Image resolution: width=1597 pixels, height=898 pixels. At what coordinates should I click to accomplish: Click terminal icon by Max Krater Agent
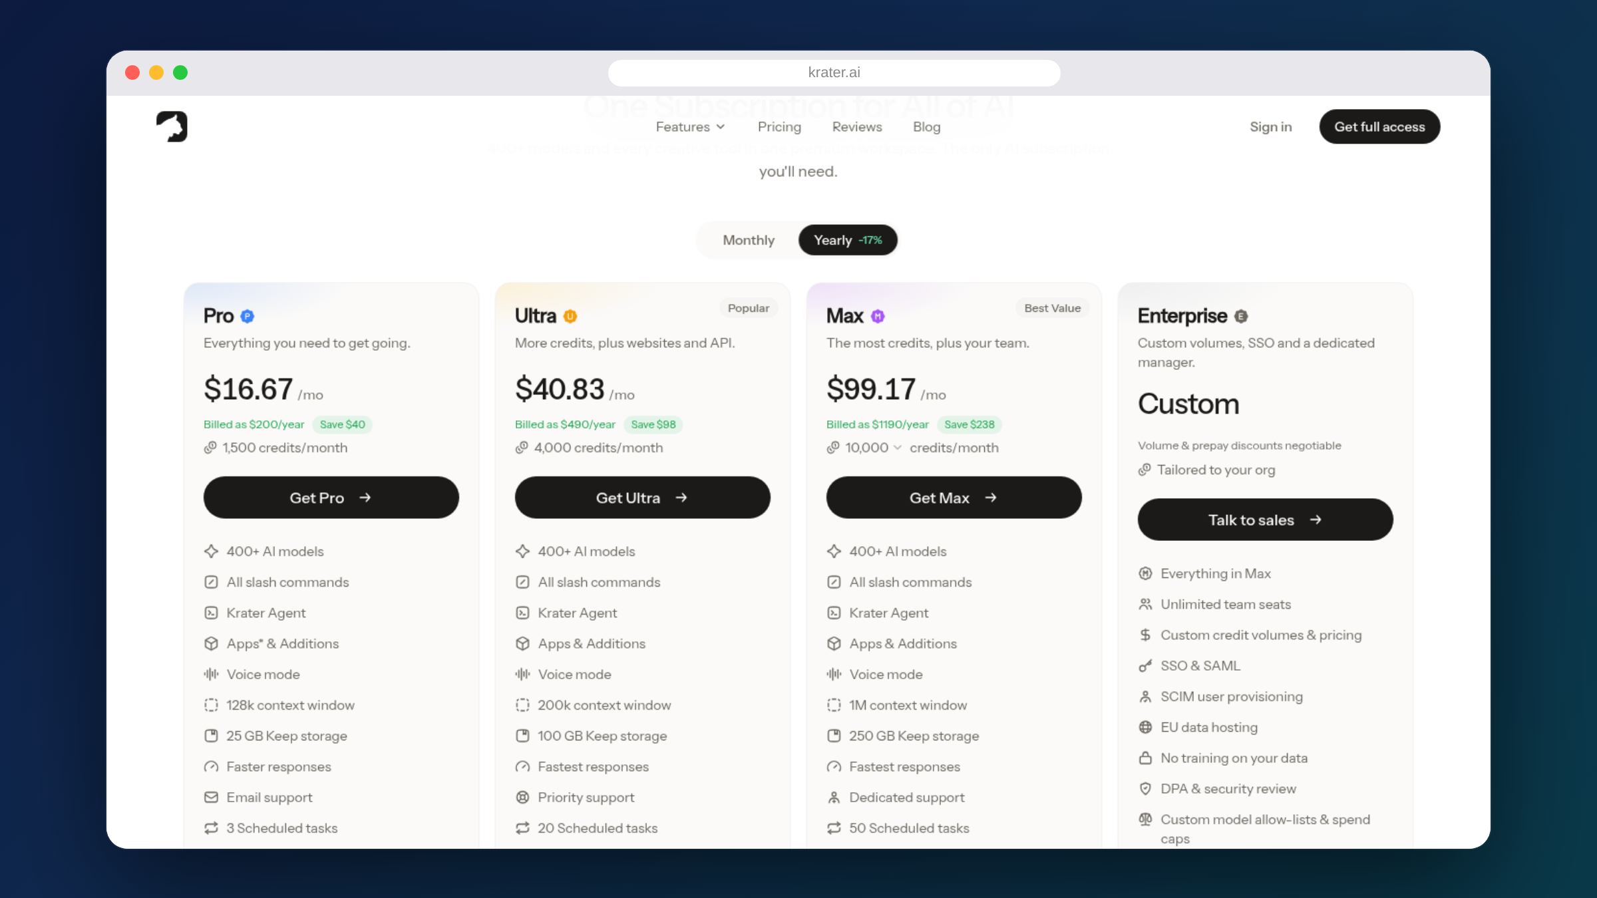tap(834, 613)
